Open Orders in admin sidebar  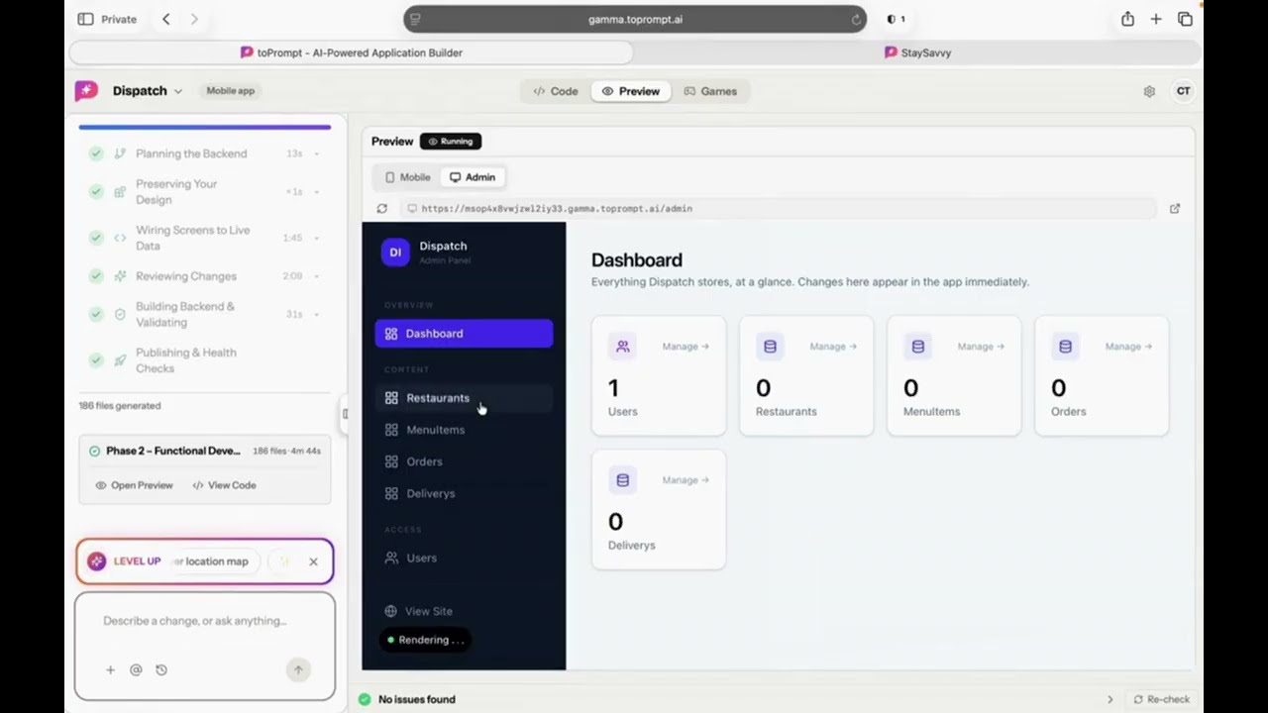464,461
